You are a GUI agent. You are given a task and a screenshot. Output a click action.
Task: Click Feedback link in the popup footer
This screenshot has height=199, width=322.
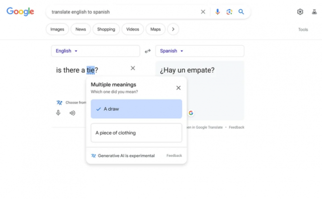174,156
